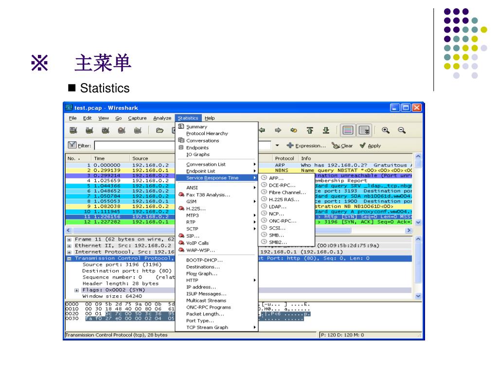Click the go forward arrow icon
This screenshot has height=373, width=498.
(x=278, y=130)
